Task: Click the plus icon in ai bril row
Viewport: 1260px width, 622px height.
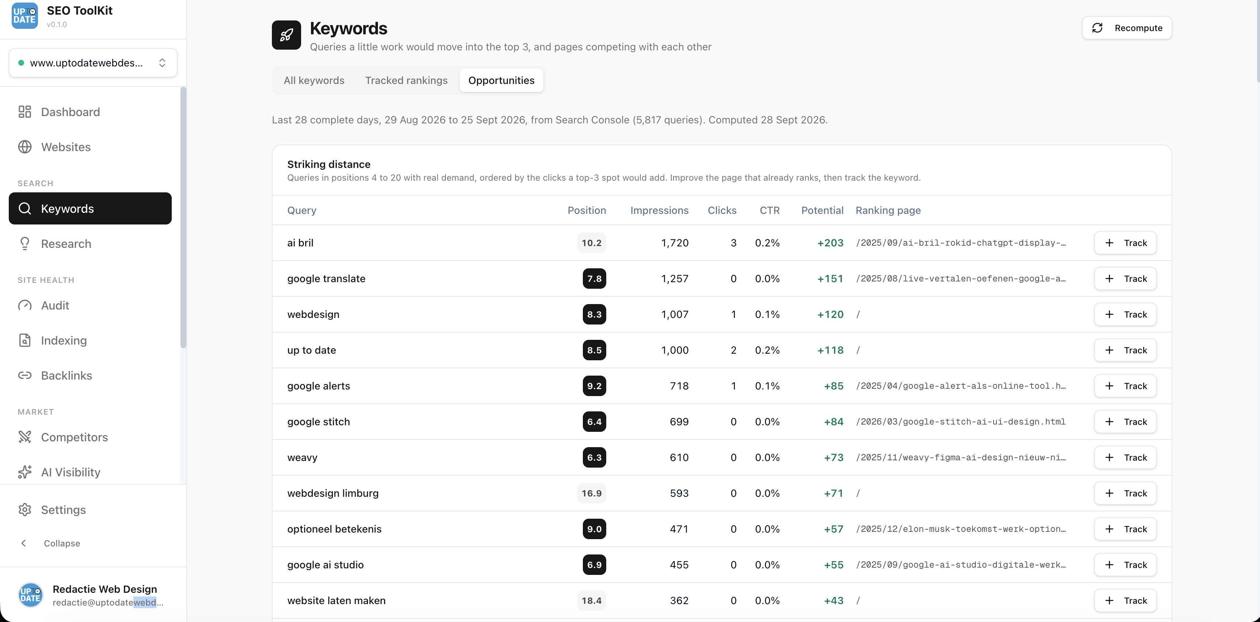Action: pyautogui.click(x=1109, y=243)
